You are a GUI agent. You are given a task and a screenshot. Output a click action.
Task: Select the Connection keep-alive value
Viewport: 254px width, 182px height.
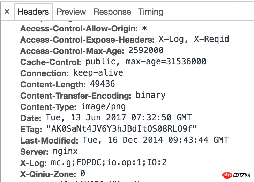point(98,73)
